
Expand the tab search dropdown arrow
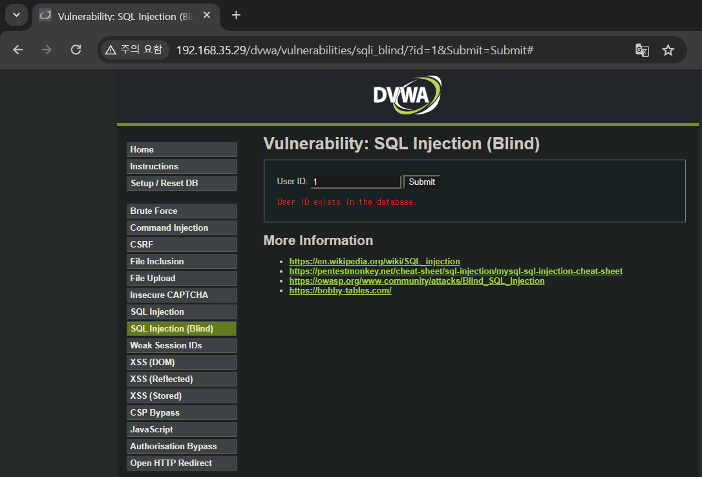pyautogui.click(x=17, y=16)
